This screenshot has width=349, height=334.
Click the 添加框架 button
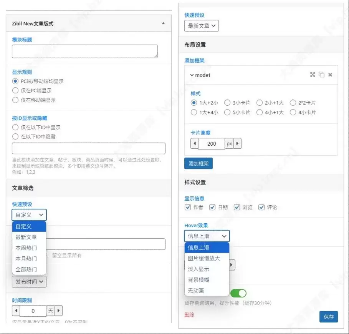(x=198, y=163)
